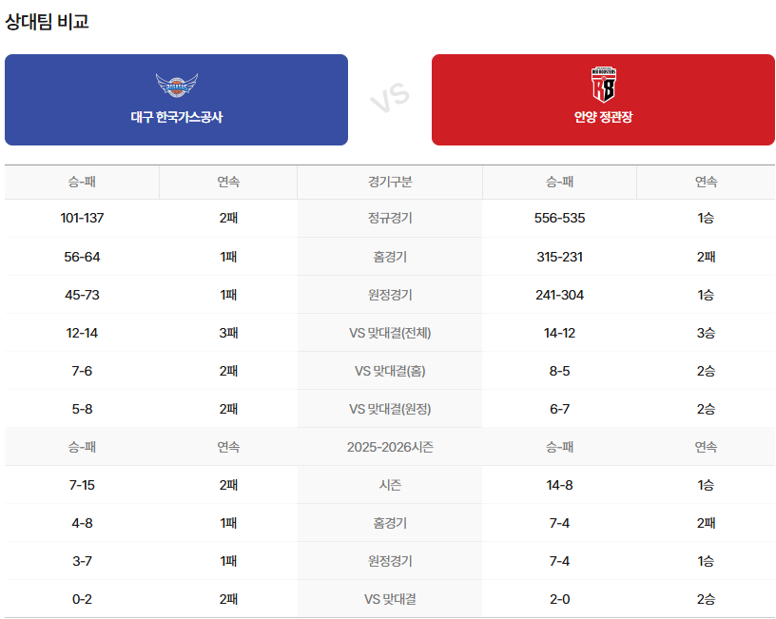The width and height of the screenshot is (776, 619).
Task: Click the 315-231 home record cell
Action: pyautogui.click(x=559, y=257)
